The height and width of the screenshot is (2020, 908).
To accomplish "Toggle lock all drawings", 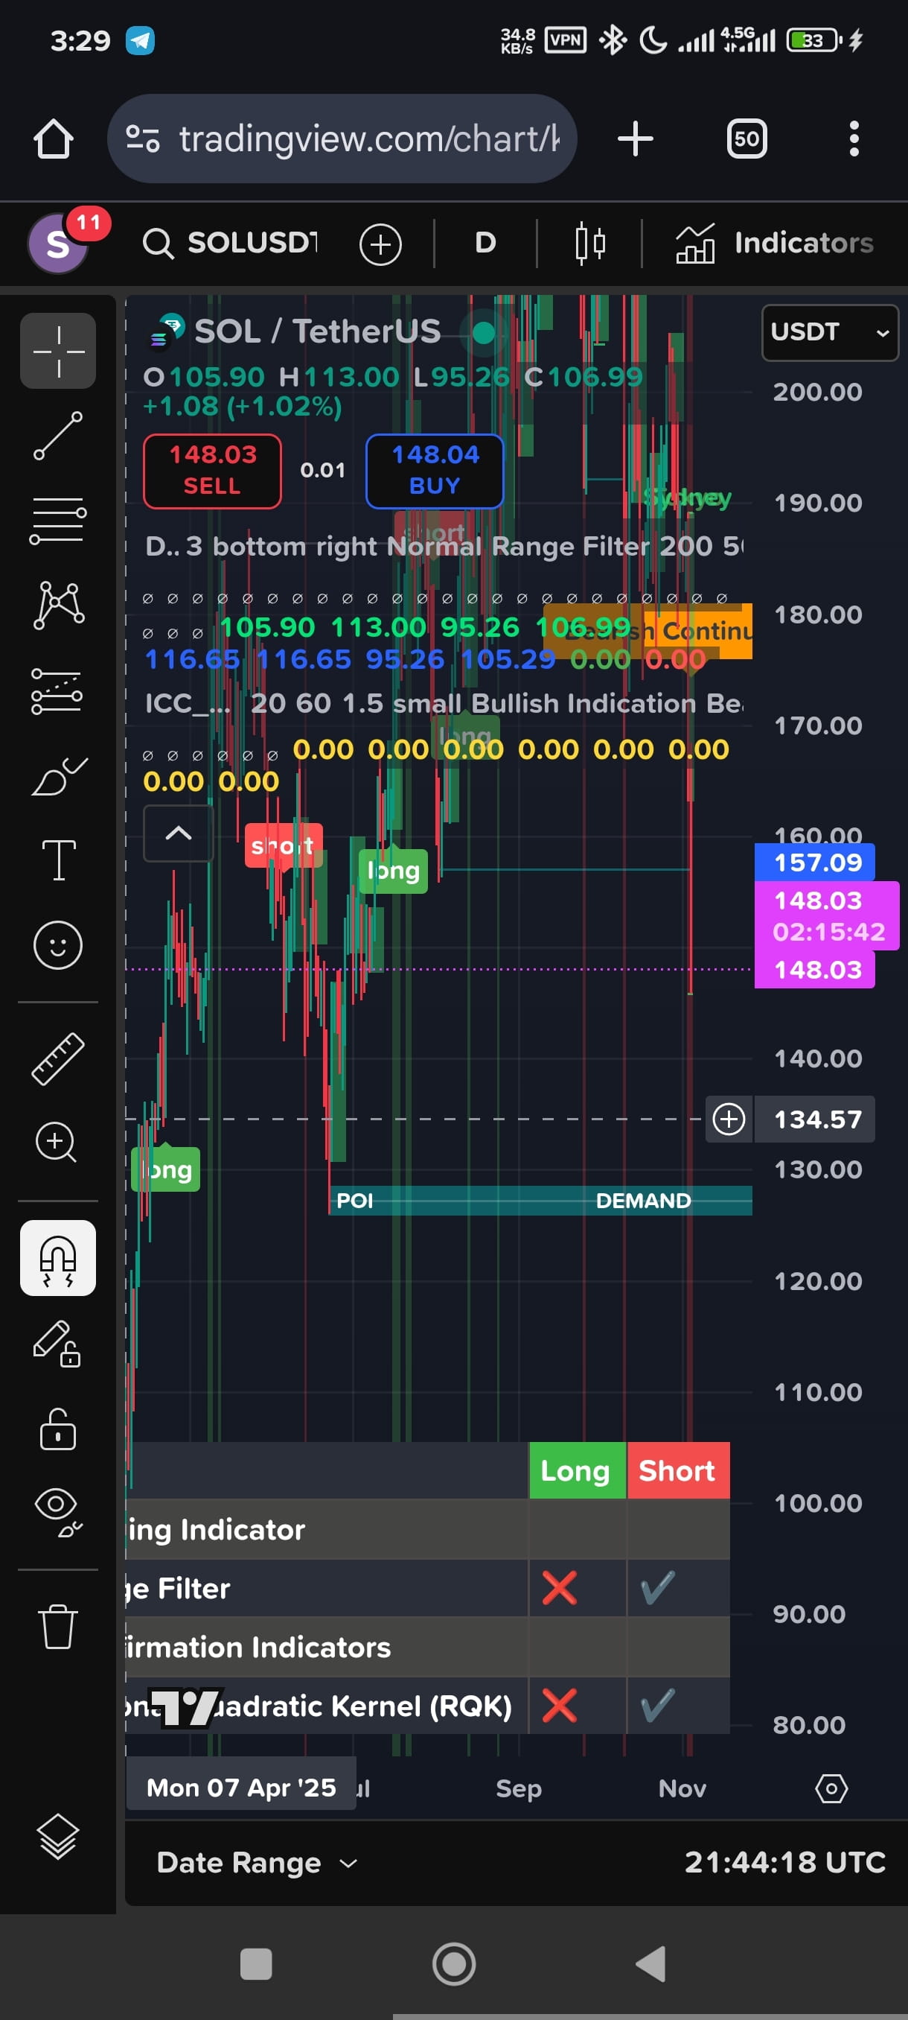I will click(x=58, y=1429).
